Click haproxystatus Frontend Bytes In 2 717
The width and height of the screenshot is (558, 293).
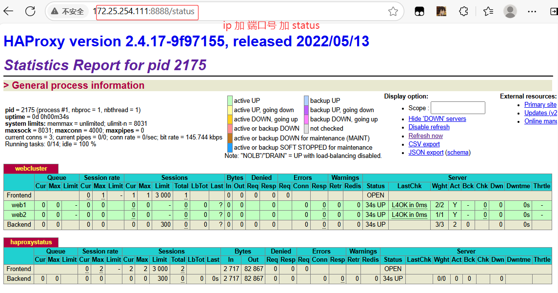point(231,269)
